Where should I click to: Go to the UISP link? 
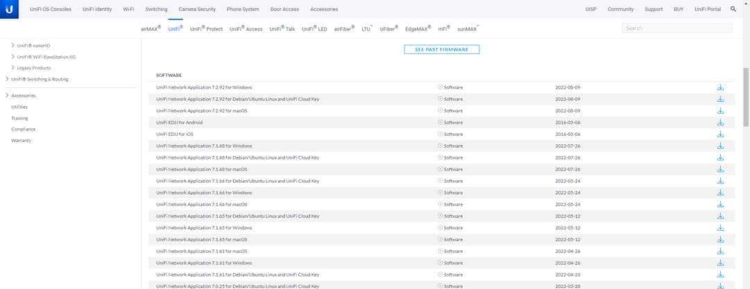click(x=590, y=9)
